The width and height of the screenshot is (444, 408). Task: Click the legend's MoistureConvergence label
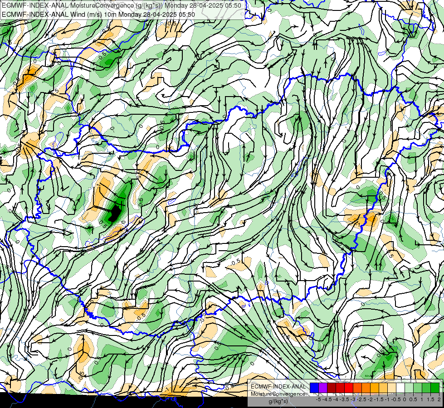[x=278, y=394]
